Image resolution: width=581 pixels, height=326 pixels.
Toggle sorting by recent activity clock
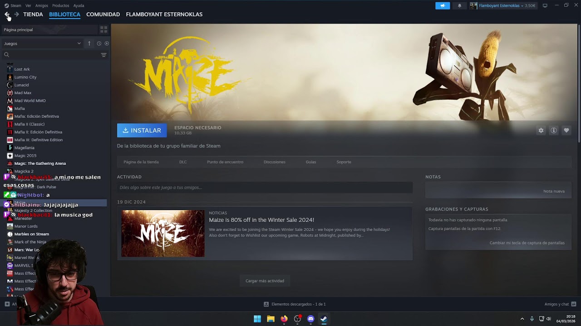coord(99,43)
